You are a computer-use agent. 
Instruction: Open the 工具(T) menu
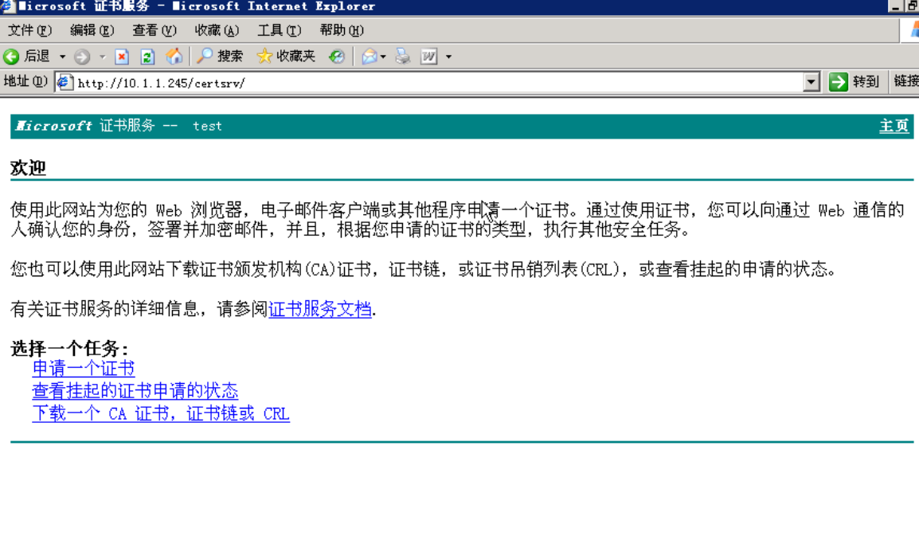tap(280, 30)
